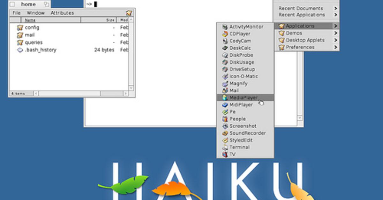Screen dimensions: 383x200
Task: Choose Screenshot label in Applications list
Action: 243,126
